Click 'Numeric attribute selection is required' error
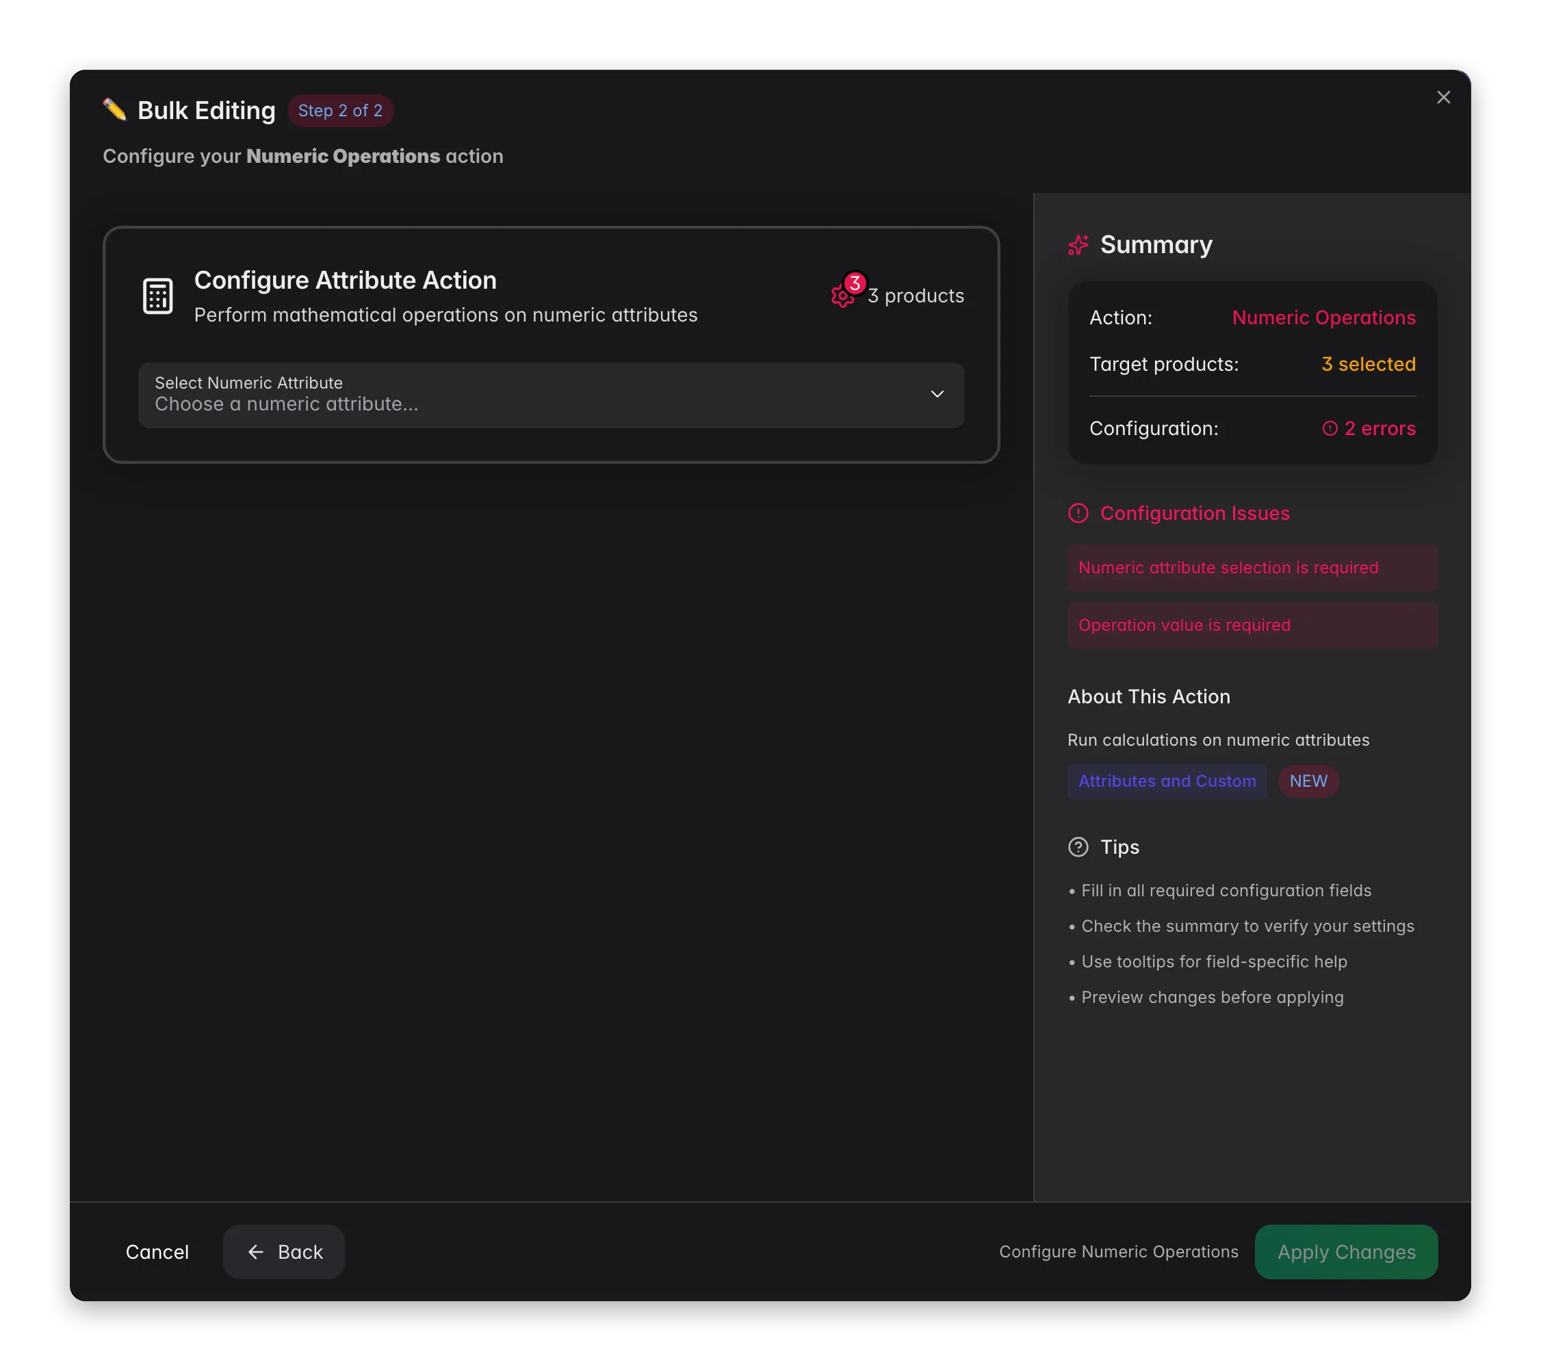This screenshot has height=1371, width=1541. (x=1253, y=568)
